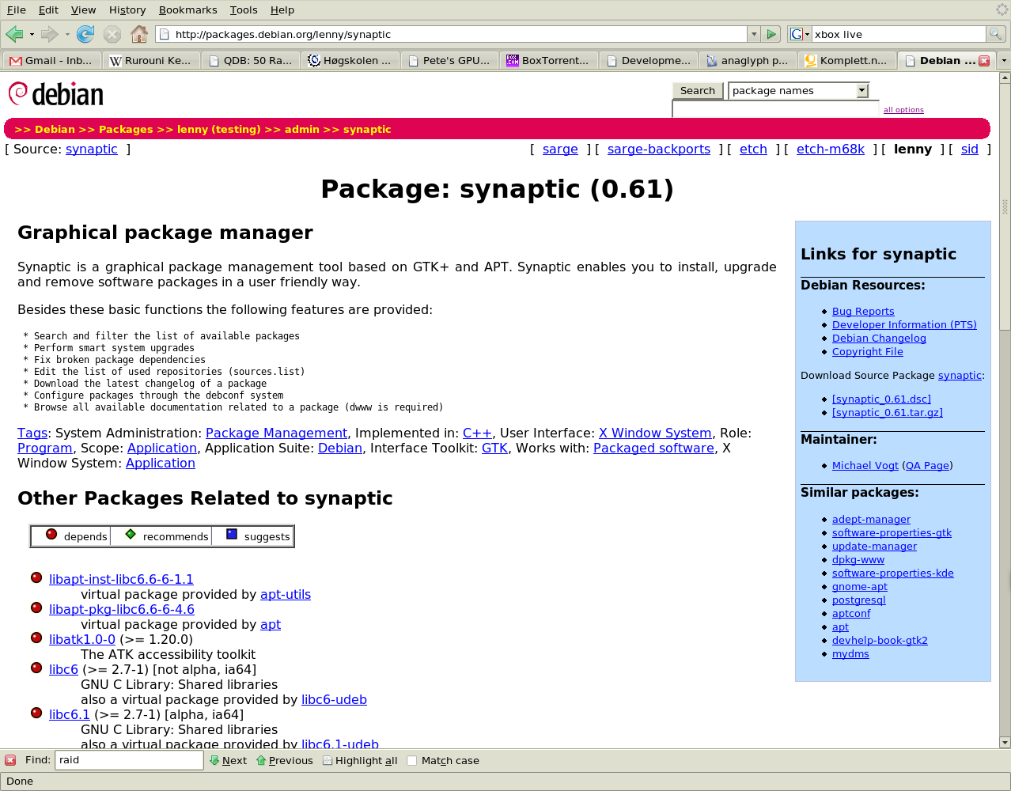Open the forward history dropdown arrow
The image size is (1011, 791).
point(67,34)
